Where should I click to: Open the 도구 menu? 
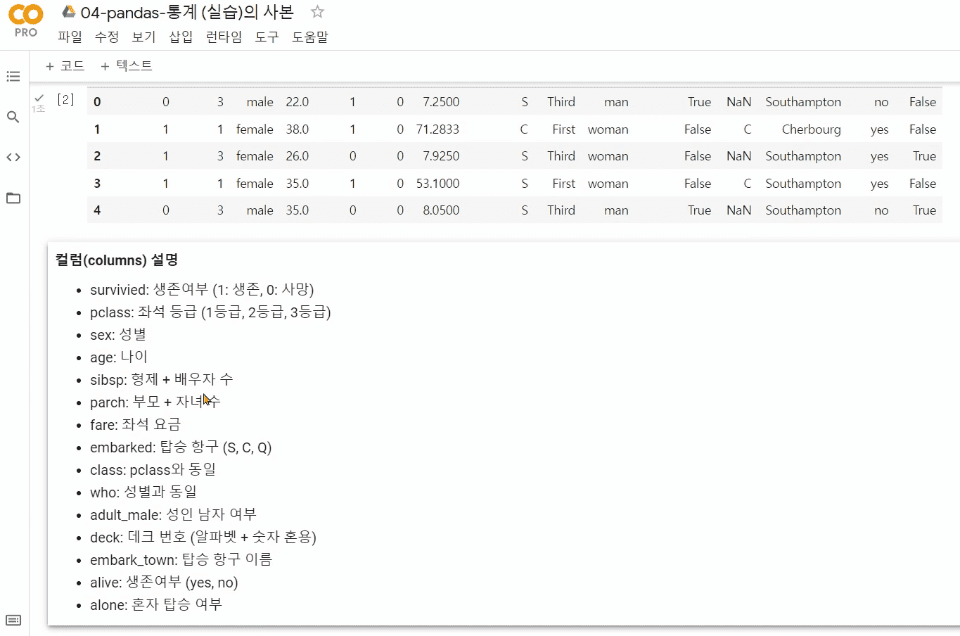[267, 37]
